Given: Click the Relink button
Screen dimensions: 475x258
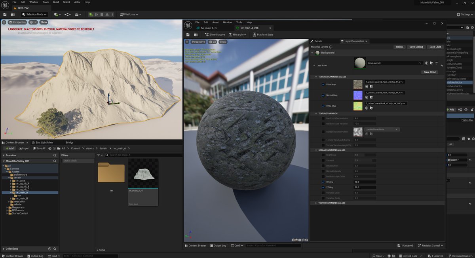Looking at the screenshot, I should (399, 47).
